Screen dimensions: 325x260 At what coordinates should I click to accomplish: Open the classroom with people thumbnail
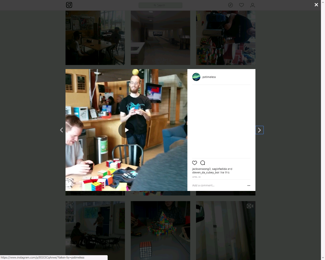pos(95,231)
